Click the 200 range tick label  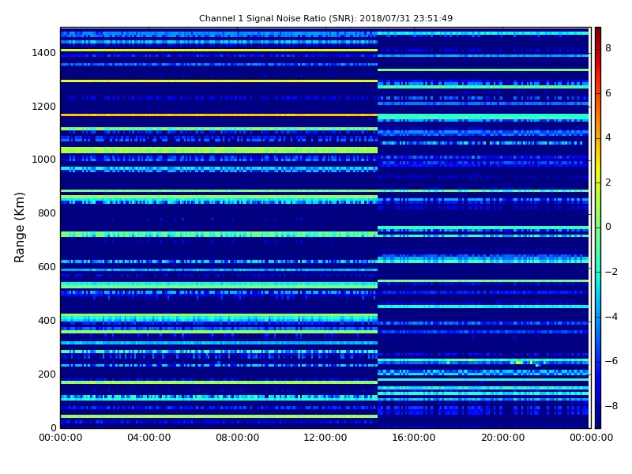pyautogui.click(x=47, y=374)
